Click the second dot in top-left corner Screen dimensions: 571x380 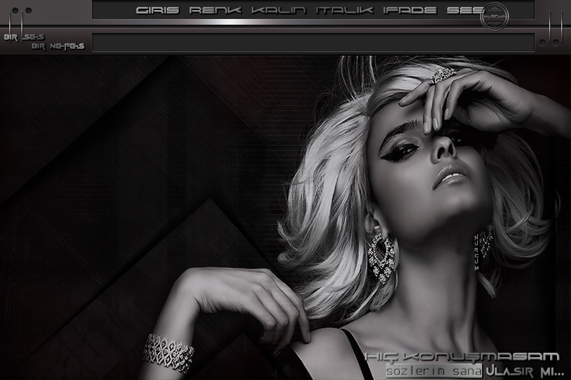pyautogui.click(x=29, y=11)
